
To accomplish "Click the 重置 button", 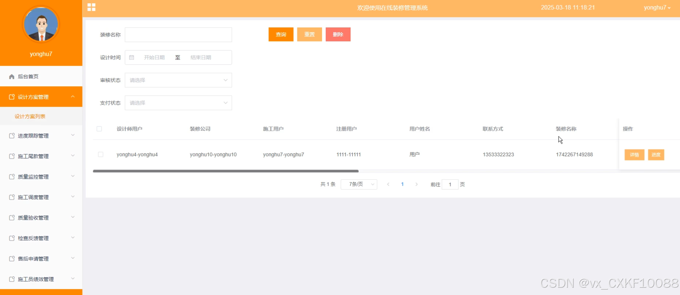I will tap(309, 34).
